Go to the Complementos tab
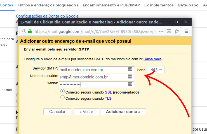This screenshot has height=134, width=207. [x=159, y=5]
